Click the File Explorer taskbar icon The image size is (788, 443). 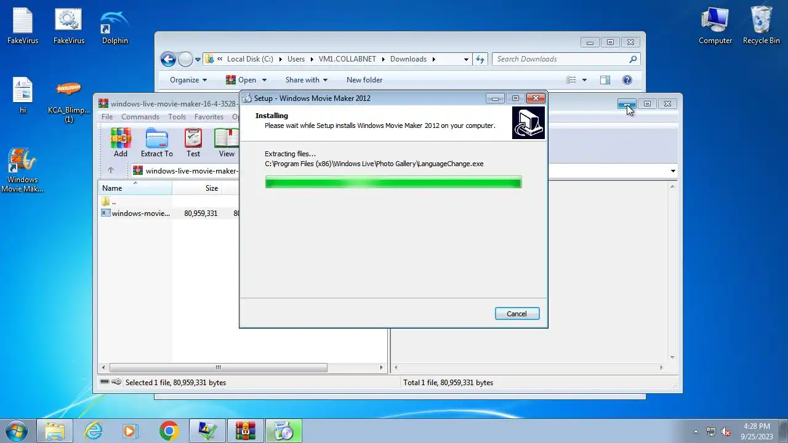tap(55, 431)
